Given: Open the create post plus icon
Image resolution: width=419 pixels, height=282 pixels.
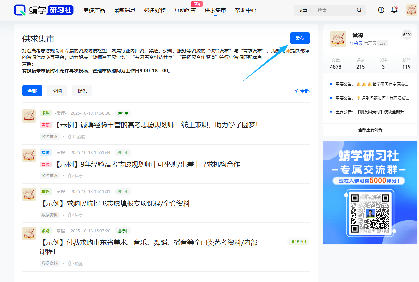Looking at the screenshot, I should point(381,10).
